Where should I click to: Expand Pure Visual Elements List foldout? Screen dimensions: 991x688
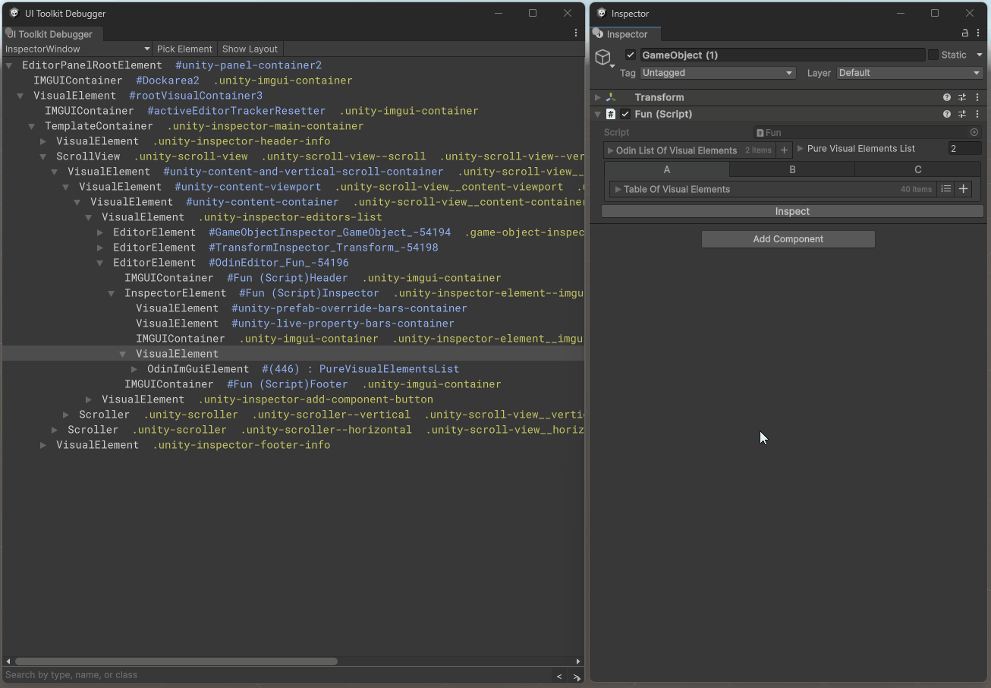[801, 149]
